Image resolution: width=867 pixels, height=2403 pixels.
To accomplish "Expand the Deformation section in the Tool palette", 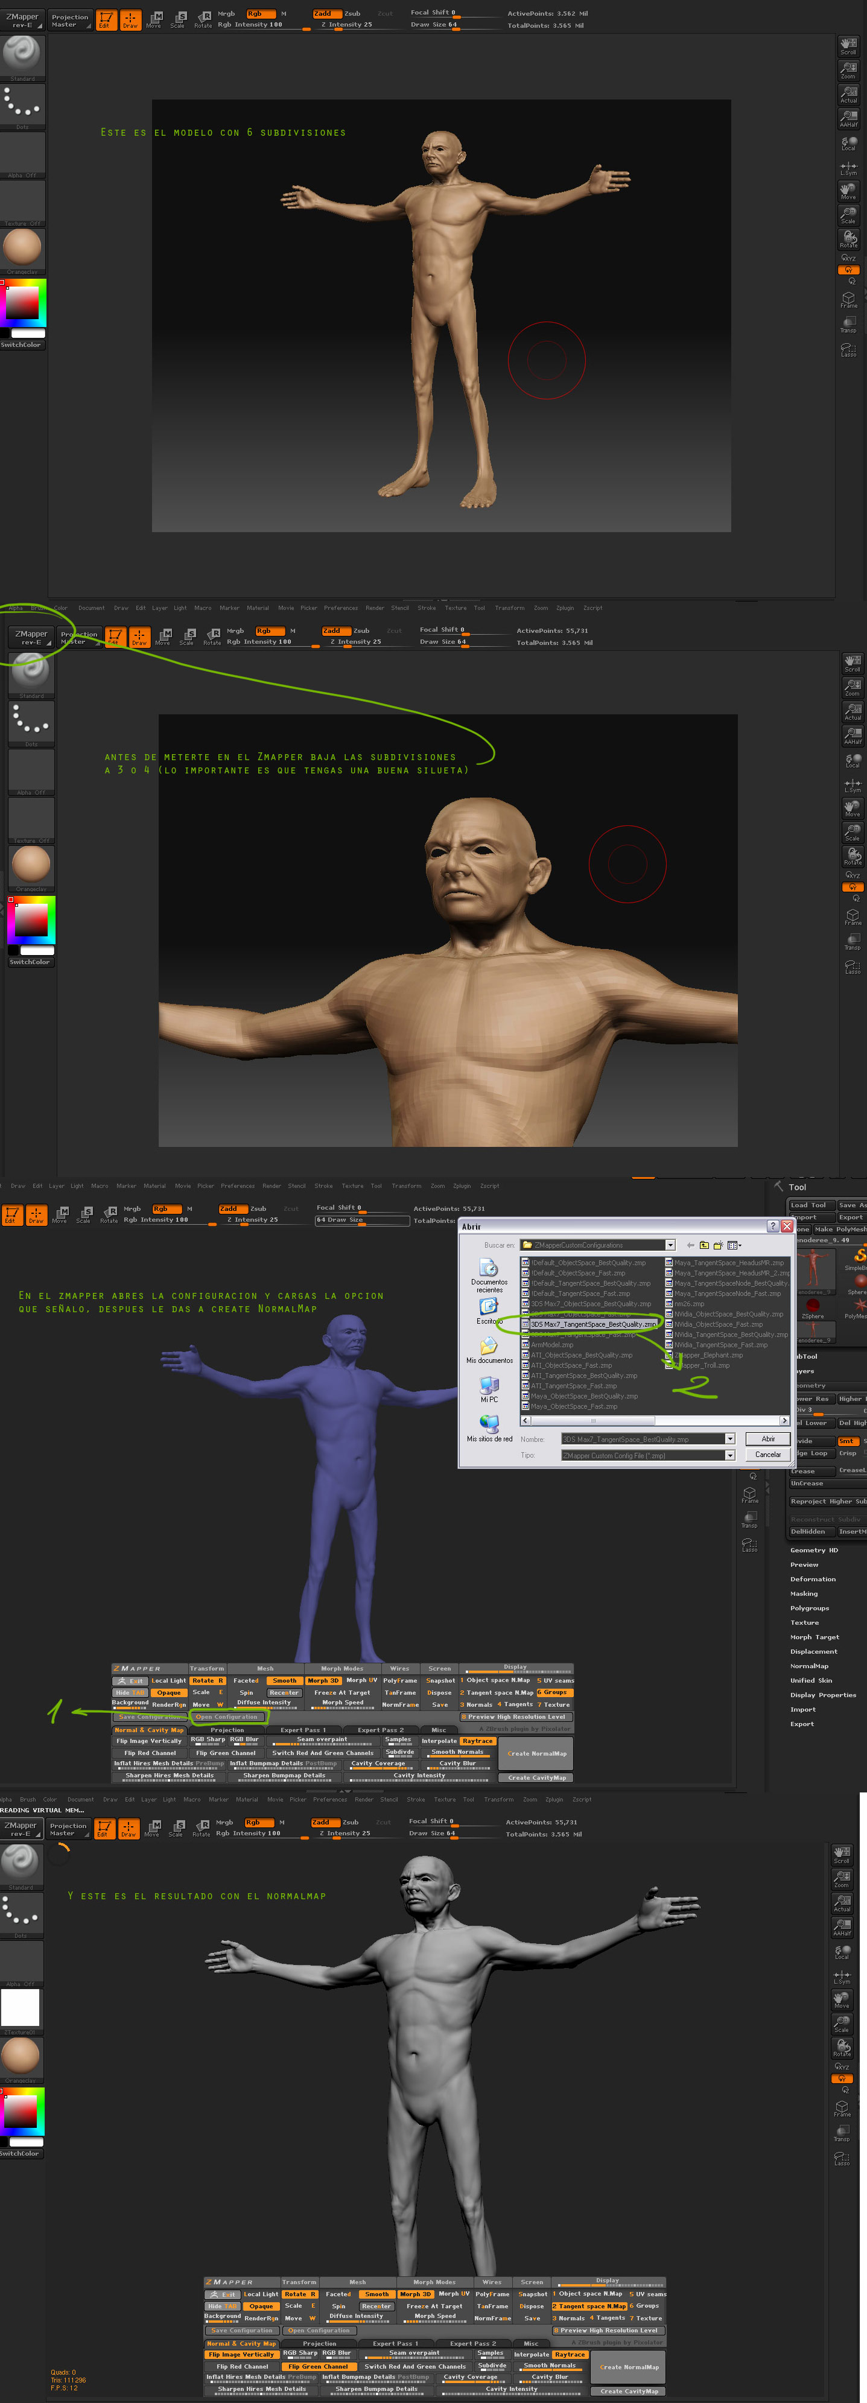I will pyautogui.click(x=813, y=1579).
